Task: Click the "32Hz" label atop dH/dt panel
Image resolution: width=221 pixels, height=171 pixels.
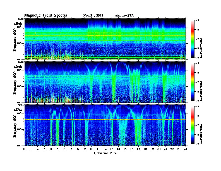Action: (21, 19)
